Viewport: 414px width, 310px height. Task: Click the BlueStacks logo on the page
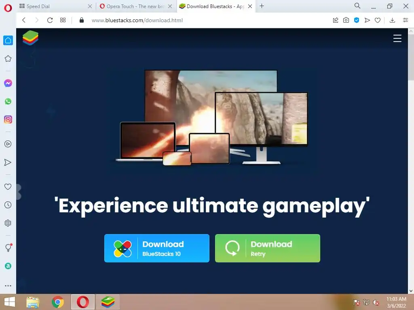pos(30,38)
